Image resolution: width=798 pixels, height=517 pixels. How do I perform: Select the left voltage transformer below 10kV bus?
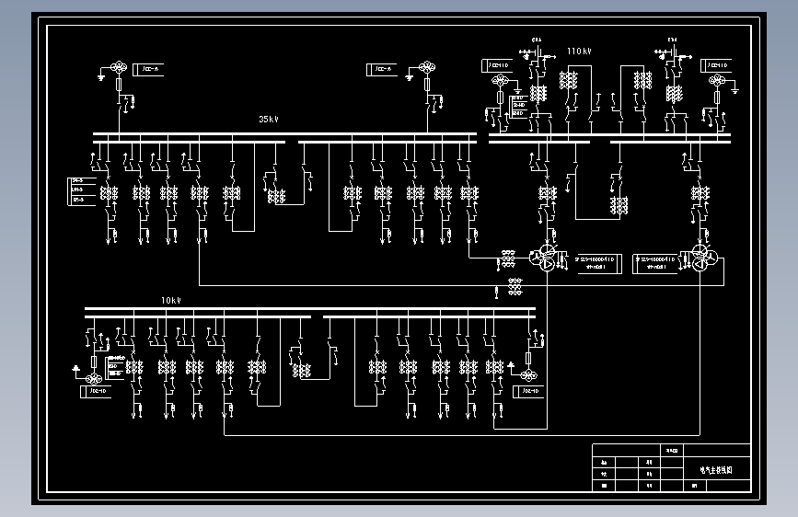94,379
